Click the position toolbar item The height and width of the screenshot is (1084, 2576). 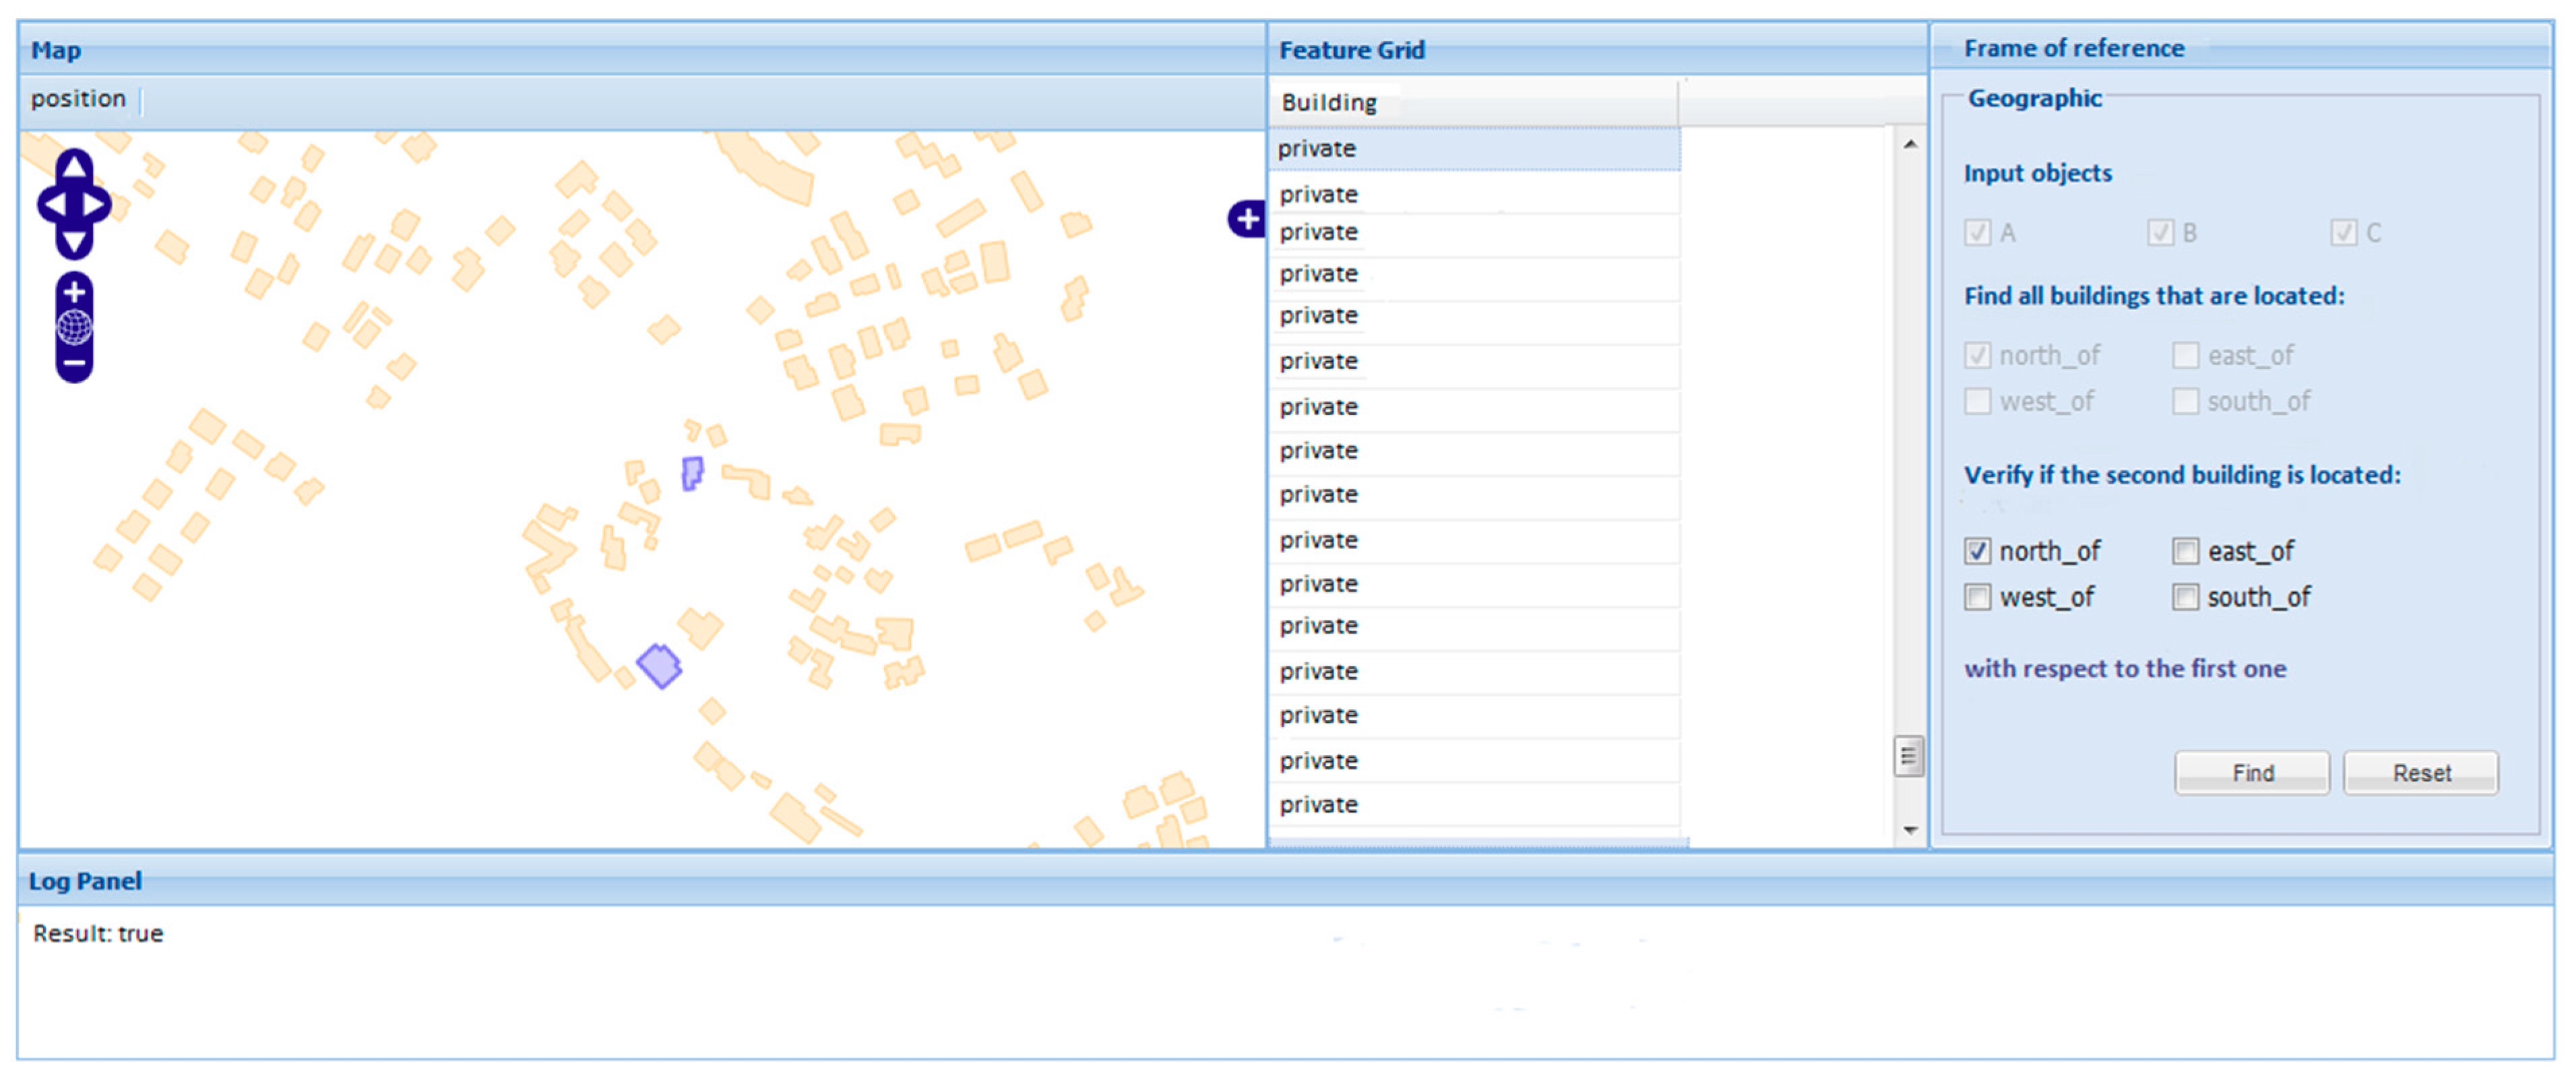pos(78,99)
